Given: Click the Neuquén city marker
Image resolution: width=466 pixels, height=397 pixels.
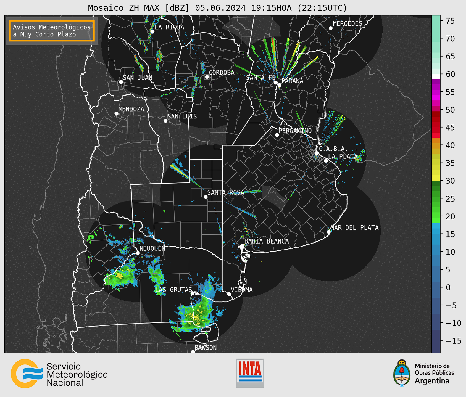Looking at the screenshot, I should point(138,253).
